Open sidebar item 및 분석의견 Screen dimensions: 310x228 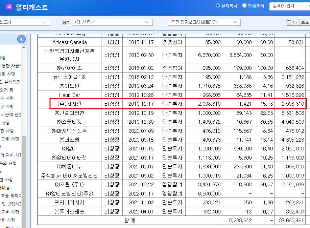[x=10, y=82]
